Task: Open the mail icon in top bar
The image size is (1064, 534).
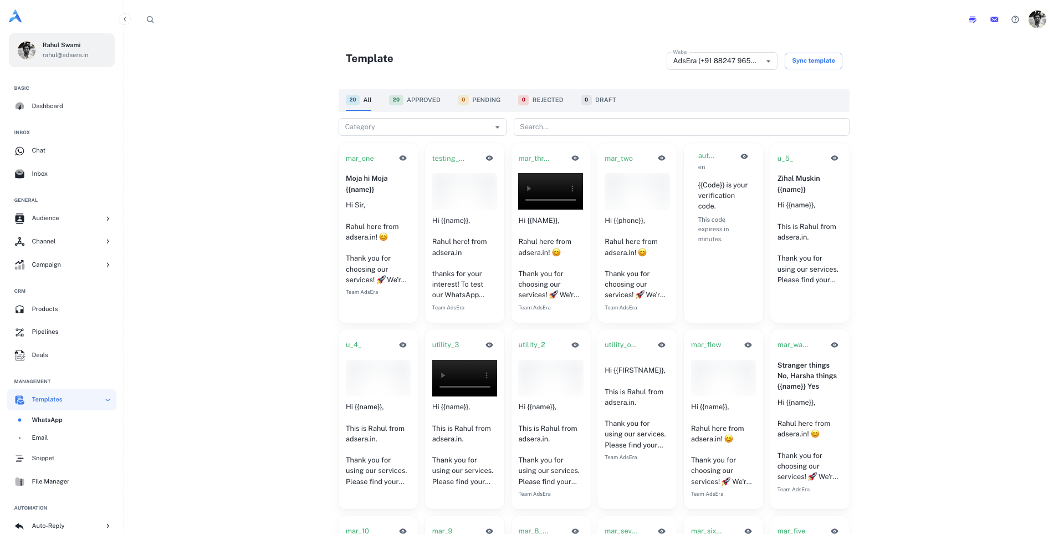Action: (x=994, y=19)
